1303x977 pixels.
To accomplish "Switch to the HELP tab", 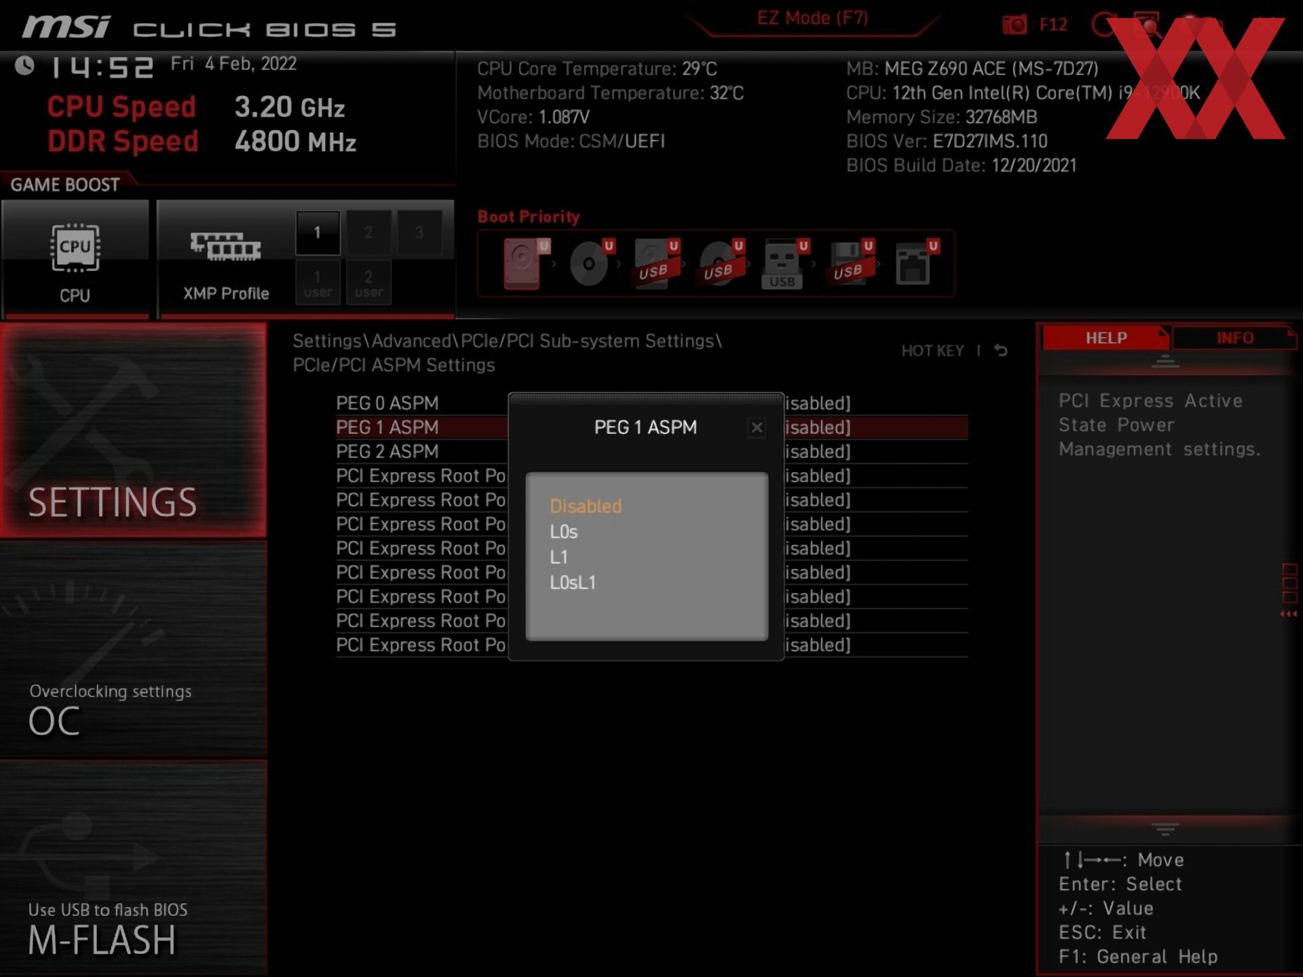I will (1106, 338).
